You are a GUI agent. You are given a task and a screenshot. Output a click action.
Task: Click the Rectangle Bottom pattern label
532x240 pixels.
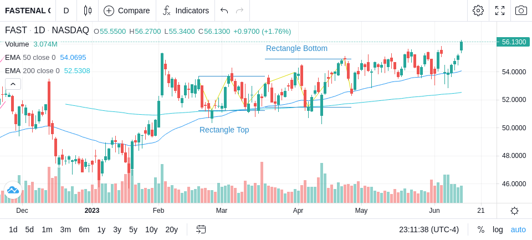point(296,48)
